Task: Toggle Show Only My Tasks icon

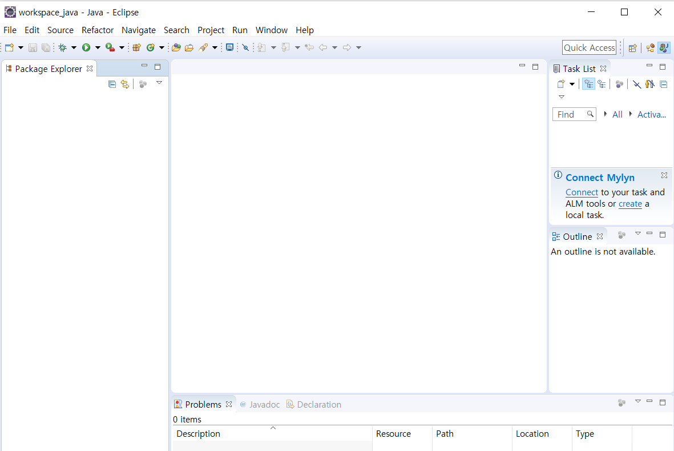Action: tap(650, 84)
